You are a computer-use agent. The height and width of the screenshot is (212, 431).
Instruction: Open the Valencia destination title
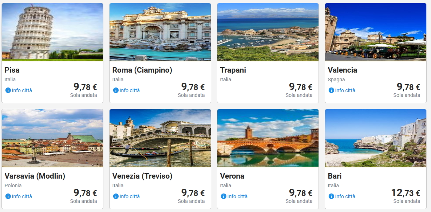point(343,70)
